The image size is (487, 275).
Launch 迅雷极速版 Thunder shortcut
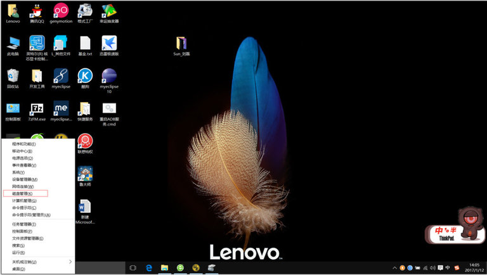pos(109,46)
